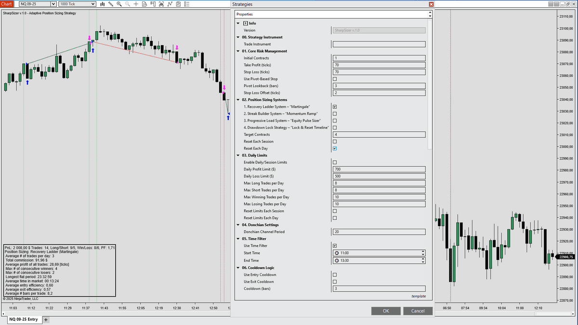Click the Take Profit (ticks) input field
This screenshot has width=578, height=325.
tap(379, 65)
